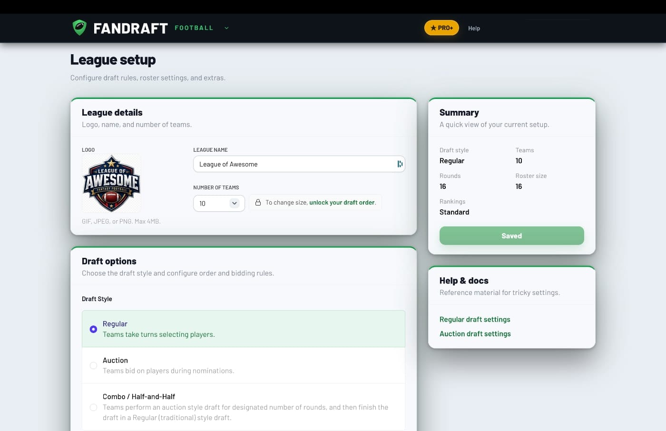Click the 'Standard' rankings value in Summary
This screenshot has height=431, width=666.
pyautogui.click(x=454, y=212)
